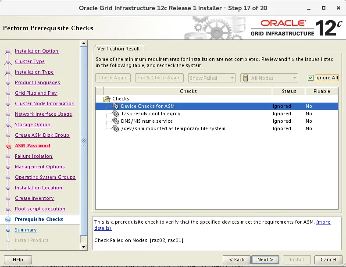Select the Task resolv.conf Integrity row

pyautogui.click(x=217, y=114)
